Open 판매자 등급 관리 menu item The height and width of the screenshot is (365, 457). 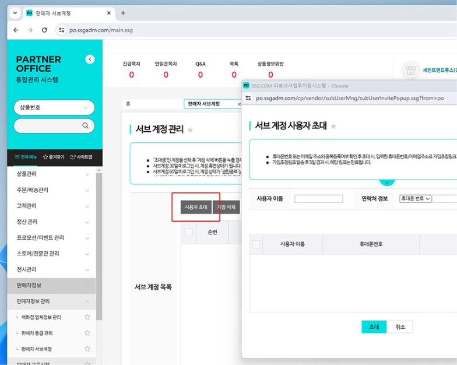tap(37, 333)
